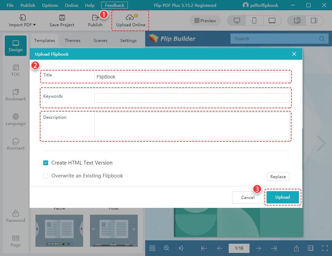
Task: Click the Upload button
Action: pyautogui.click(x=283, y=197)
